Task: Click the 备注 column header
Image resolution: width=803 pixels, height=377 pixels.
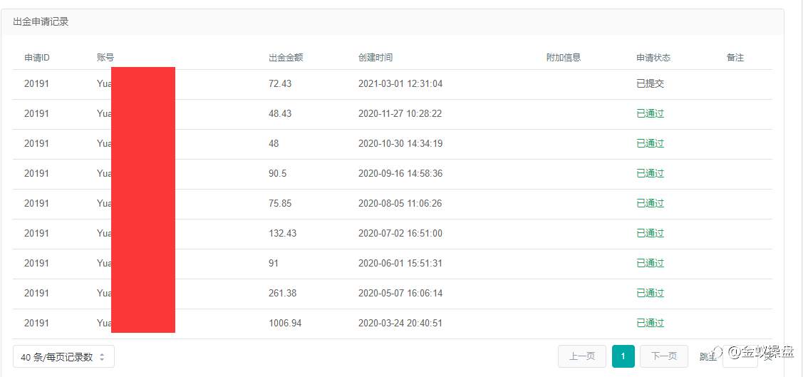Action: tap(735, 58)
